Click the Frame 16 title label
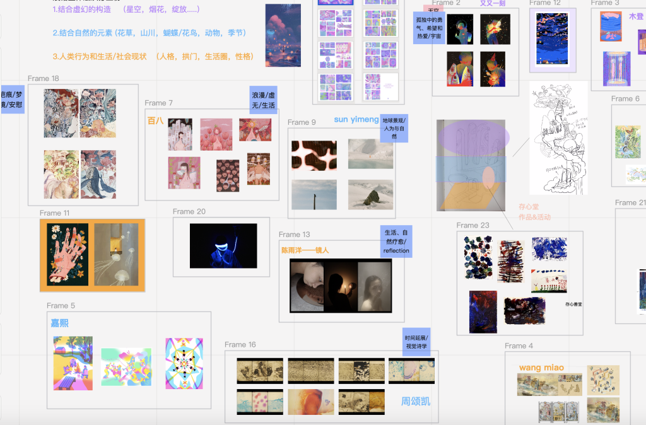646x425 pixels. point(240,345)
